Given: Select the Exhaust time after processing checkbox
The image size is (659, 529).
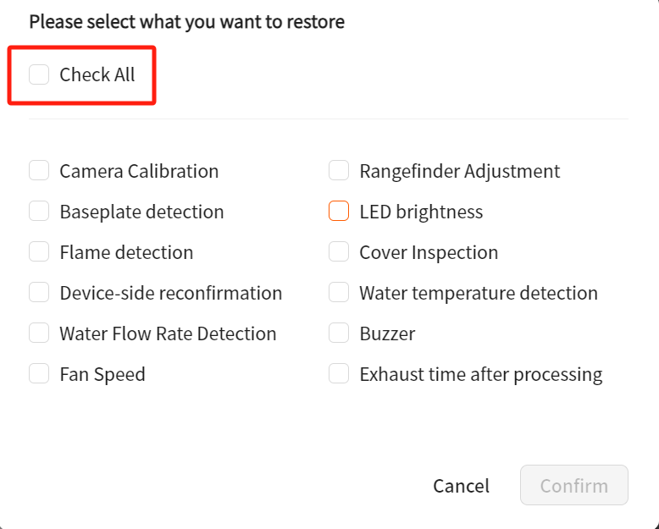Looking at the screenshot, I should pyautogui.click(x=339, y=374).
